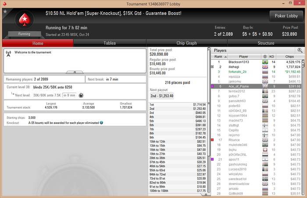Viewport: 307px width, 198px height.
Task: Click the Running status label
Action: (x=25, y=34)
